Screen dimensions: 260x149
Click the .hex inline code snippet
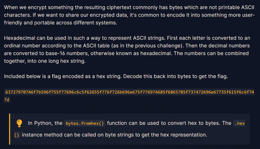(239, 123)
